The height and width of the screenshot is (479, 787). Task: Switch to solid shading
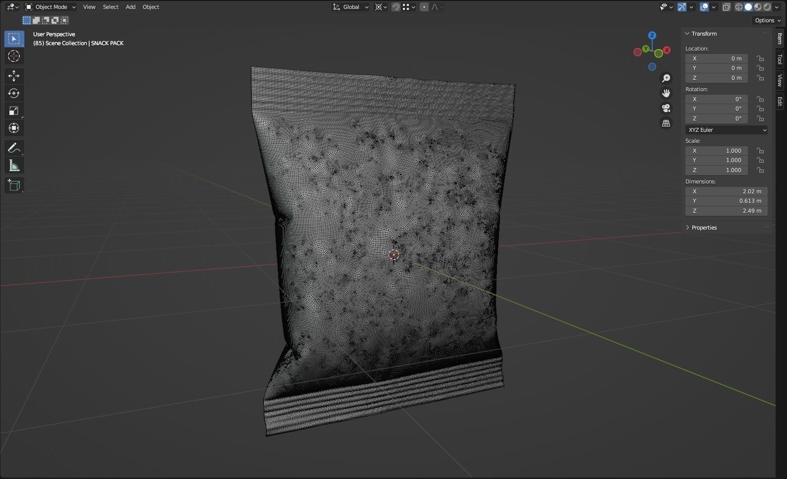click(748, 7)
